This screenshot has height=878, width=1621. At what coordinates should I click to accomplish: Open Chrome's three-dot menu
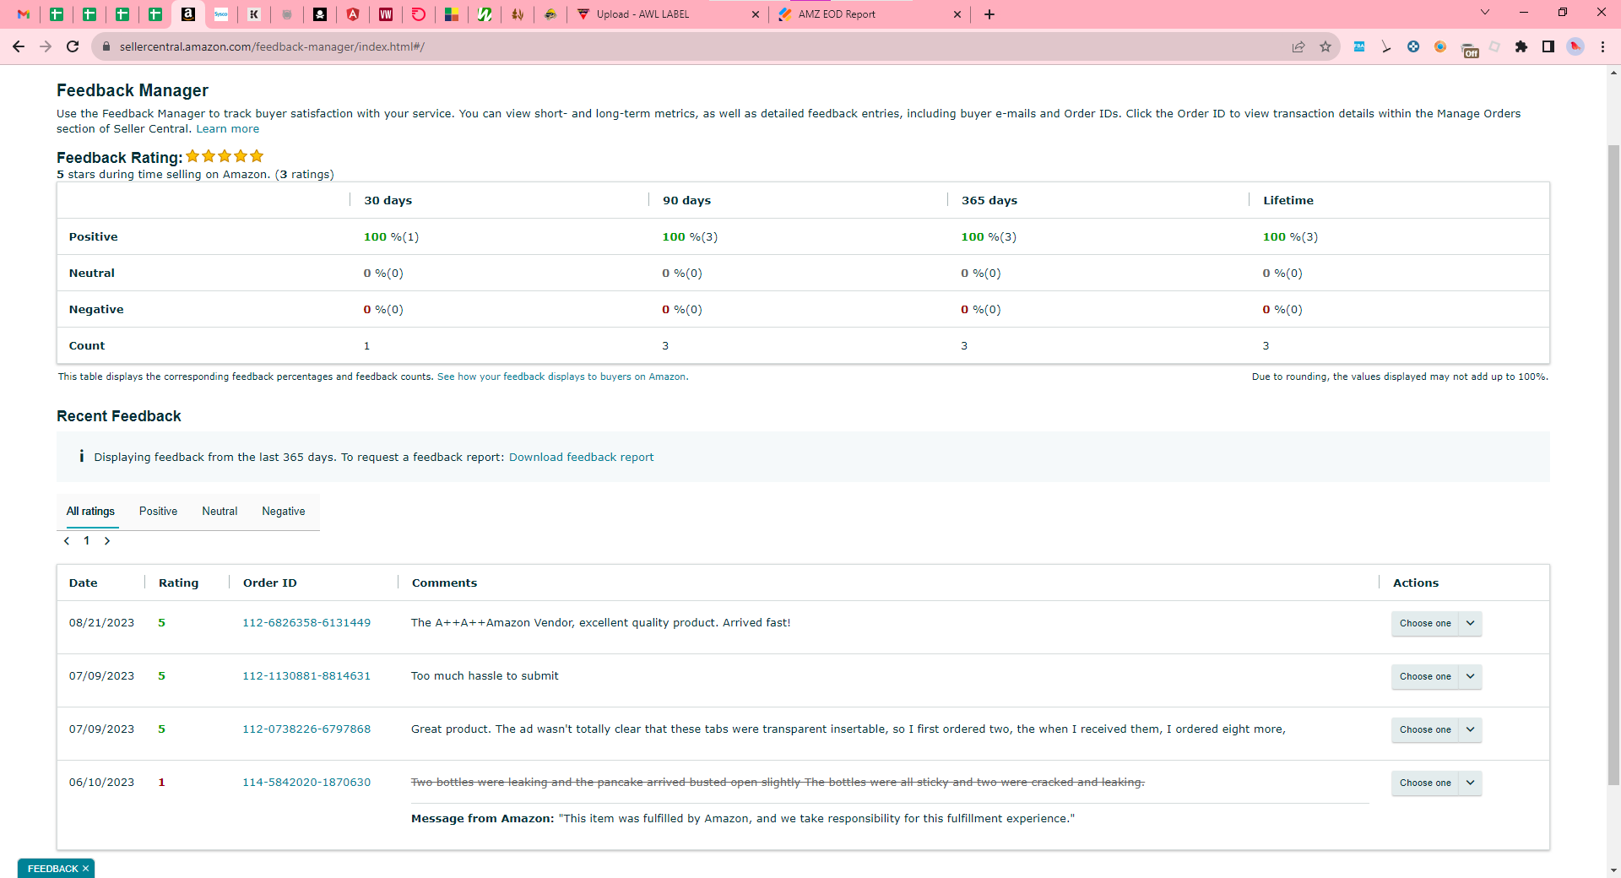[x=1602, y=46]
